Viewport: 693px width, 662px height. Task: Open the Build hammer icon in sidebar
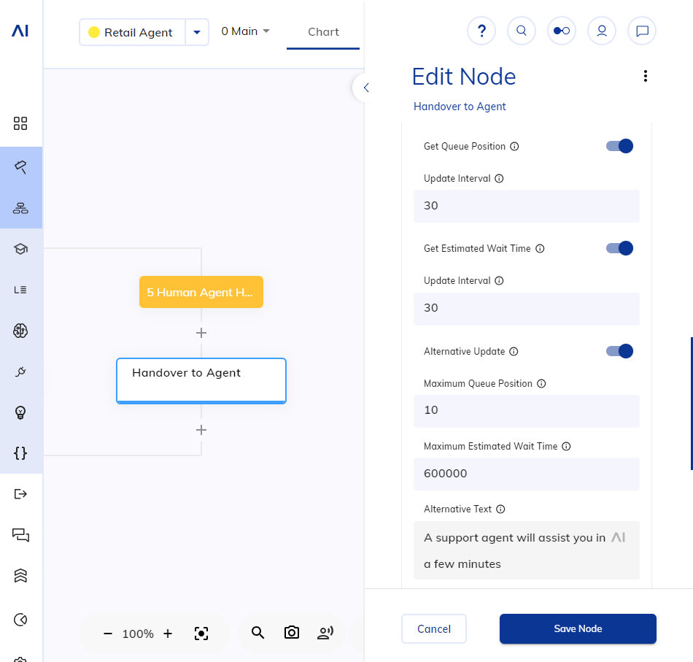pos(20,167)
